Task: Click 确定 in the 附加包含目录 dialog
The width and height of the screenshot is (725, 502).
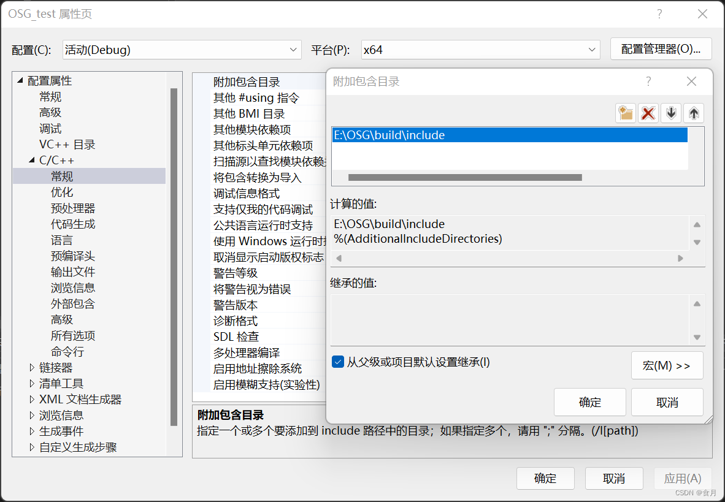Action: [x=589, y=401]
